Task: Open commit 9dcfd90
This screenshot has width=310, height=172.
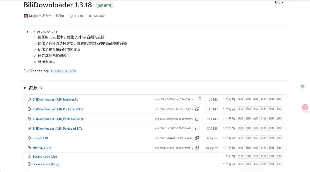Action: tap(99, 16)
